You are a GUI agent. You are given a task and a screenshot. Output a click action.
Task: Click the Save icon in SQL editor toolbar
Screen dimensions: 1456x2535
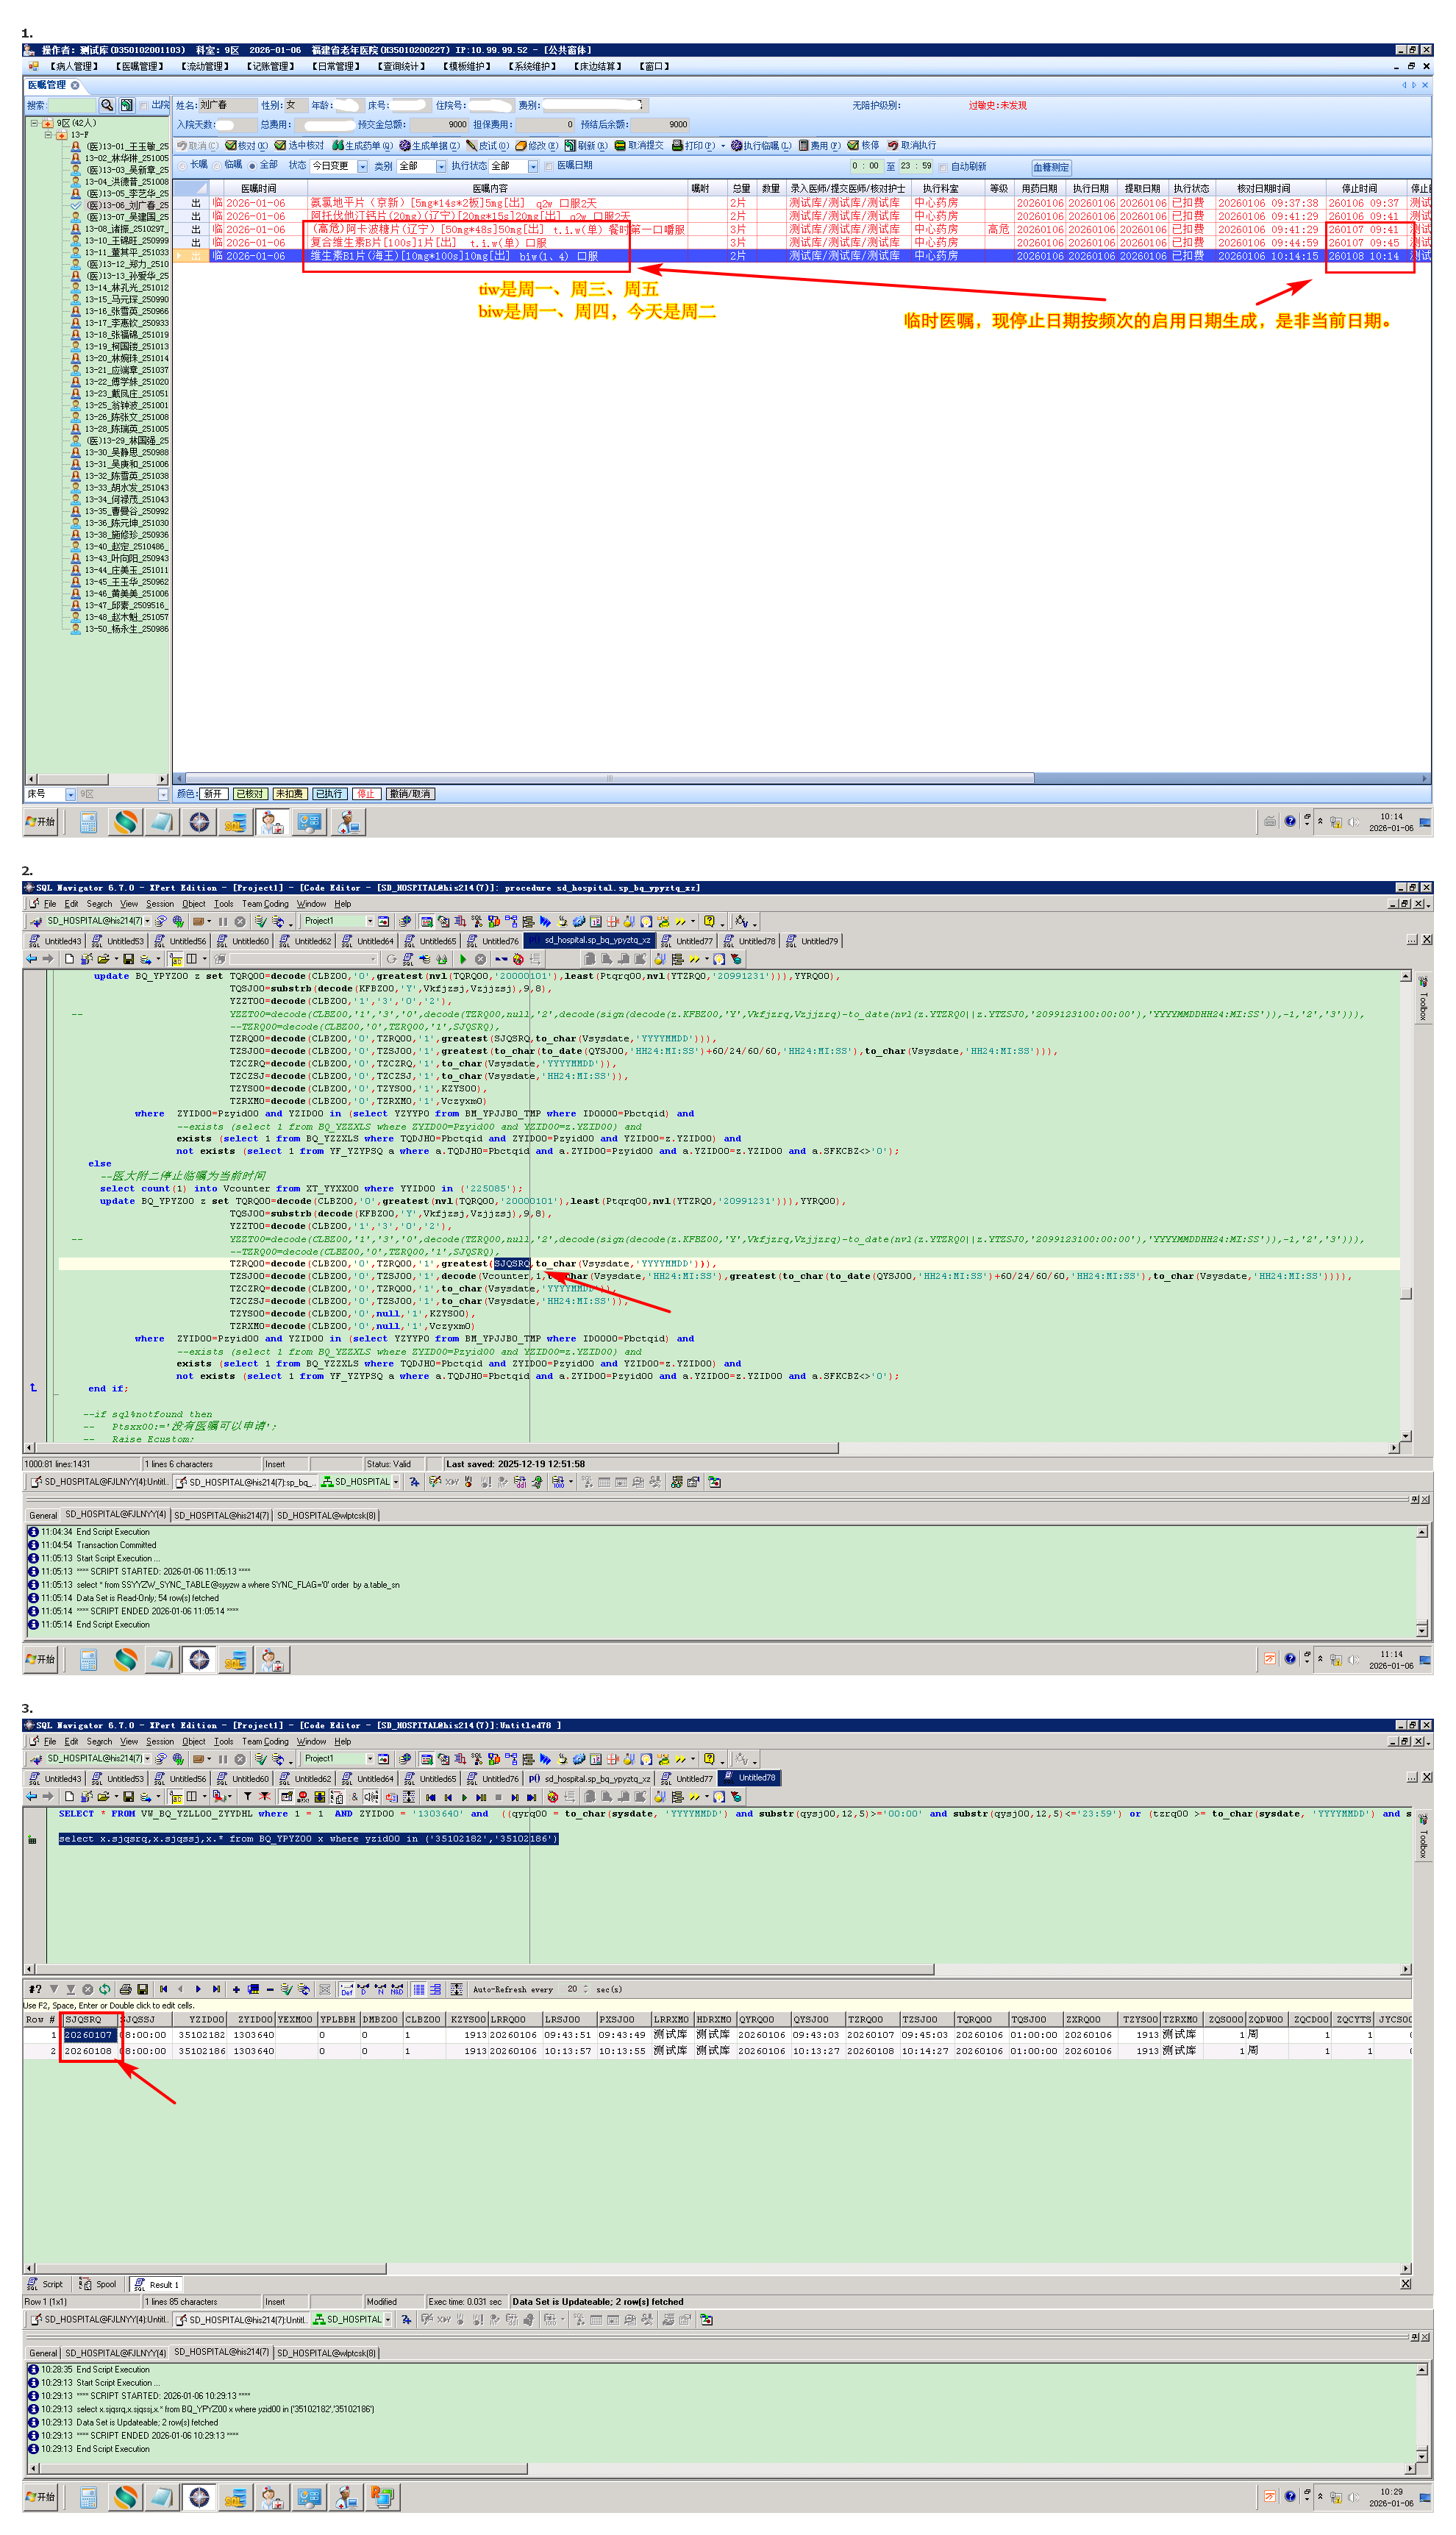128,959
